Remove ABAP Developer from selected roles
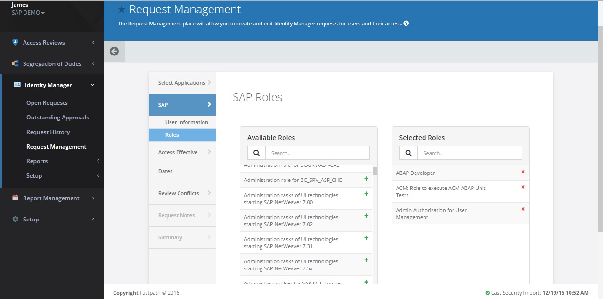Screen dimensions: 603x299 (522, 172)
